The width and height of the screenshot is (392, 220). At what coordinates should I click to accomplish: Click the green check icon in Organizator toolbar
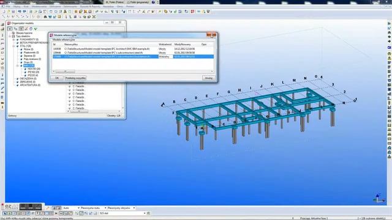point(36,29)
